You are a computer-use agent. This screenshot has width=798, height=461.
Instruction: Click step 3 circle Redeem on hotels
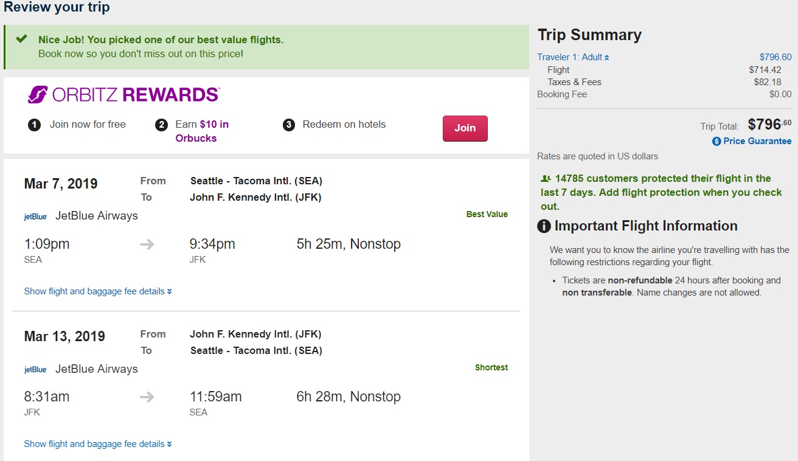click(x=290, y=125)
